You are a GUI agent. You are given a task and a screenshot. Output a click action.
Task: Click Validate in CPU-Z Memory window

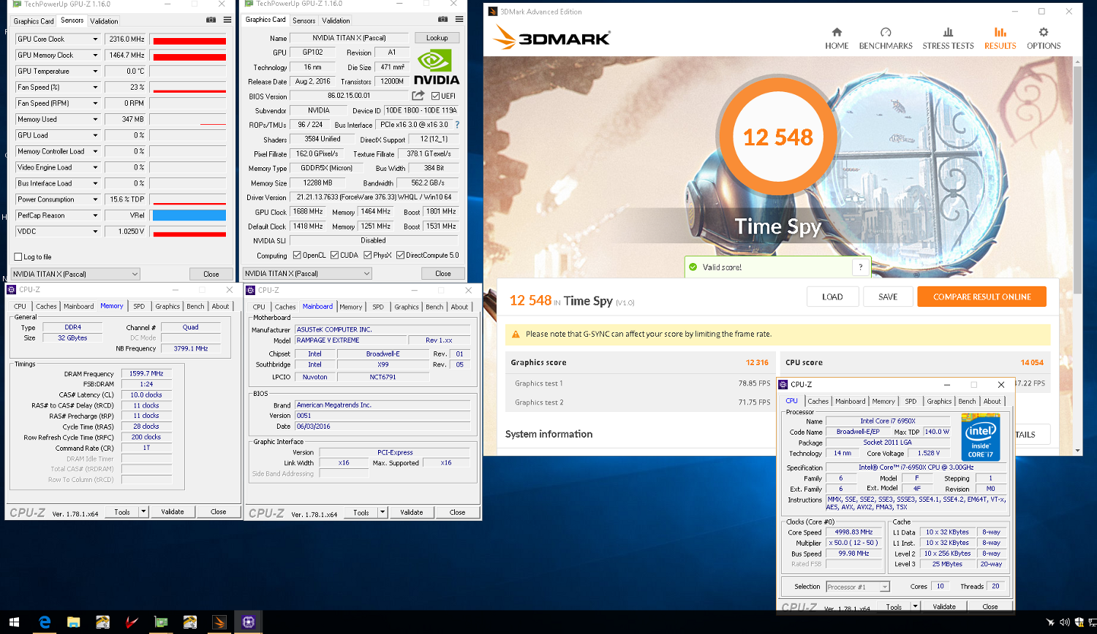click(173, 511)
